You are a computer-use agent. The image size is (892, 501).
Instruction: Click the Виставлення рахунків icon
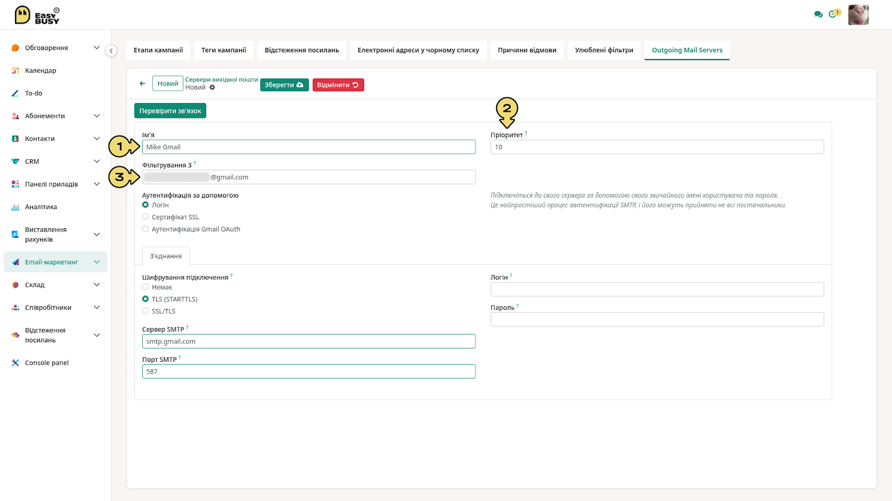(15, 234)
